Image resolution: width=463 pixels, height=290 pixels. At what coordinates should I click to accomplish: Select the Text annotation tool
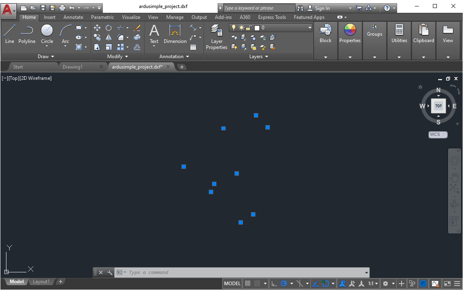tap(154, 34)
